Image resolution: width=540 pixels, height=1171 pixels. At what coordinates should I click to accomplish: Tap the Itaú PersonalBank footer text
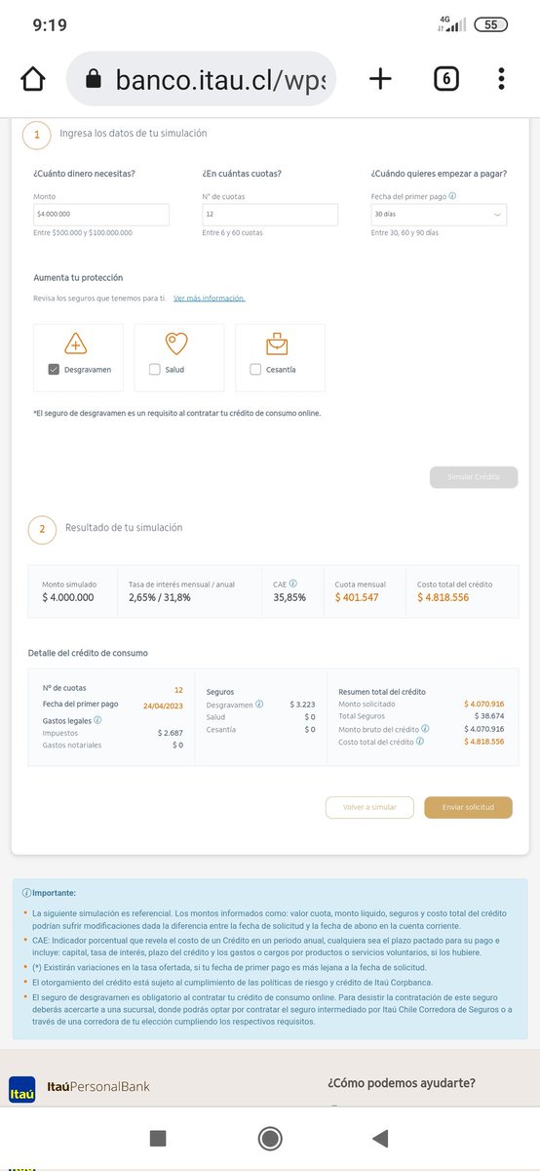coord(98,1086)
